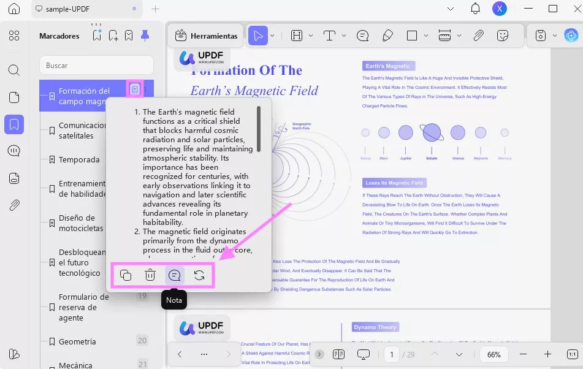Expand the measurement tool dropdown arrow
The width and height of the screenshot is (583, 369).
coord(459,36)
